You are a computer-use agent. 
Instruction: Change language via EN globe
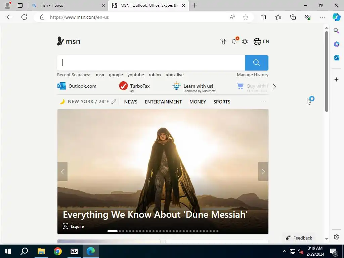click(261, 41)
